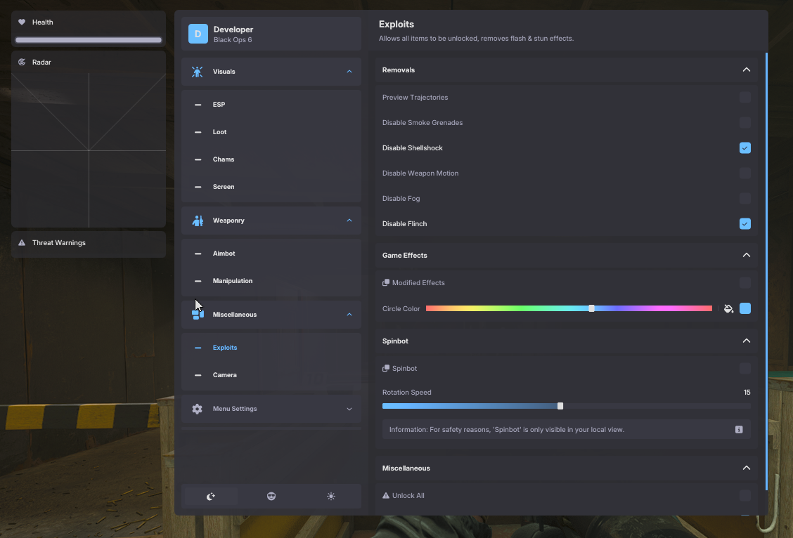Image resolution: width=793 pixels, height=538 pixels.
Task: Click the Menu Settings gear icon
Action: [198, 409]
